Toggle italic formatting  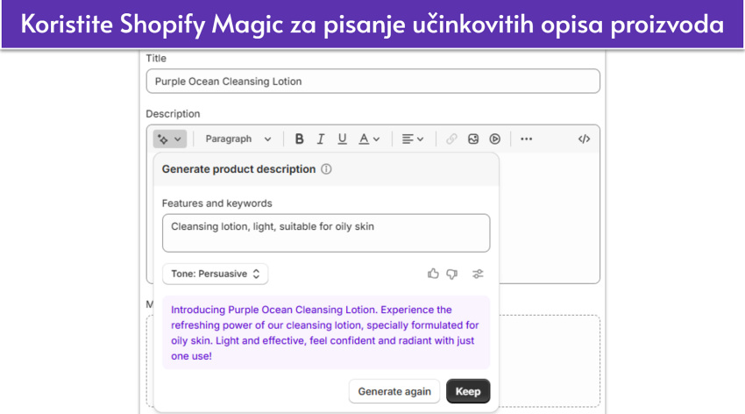point(321,139)
